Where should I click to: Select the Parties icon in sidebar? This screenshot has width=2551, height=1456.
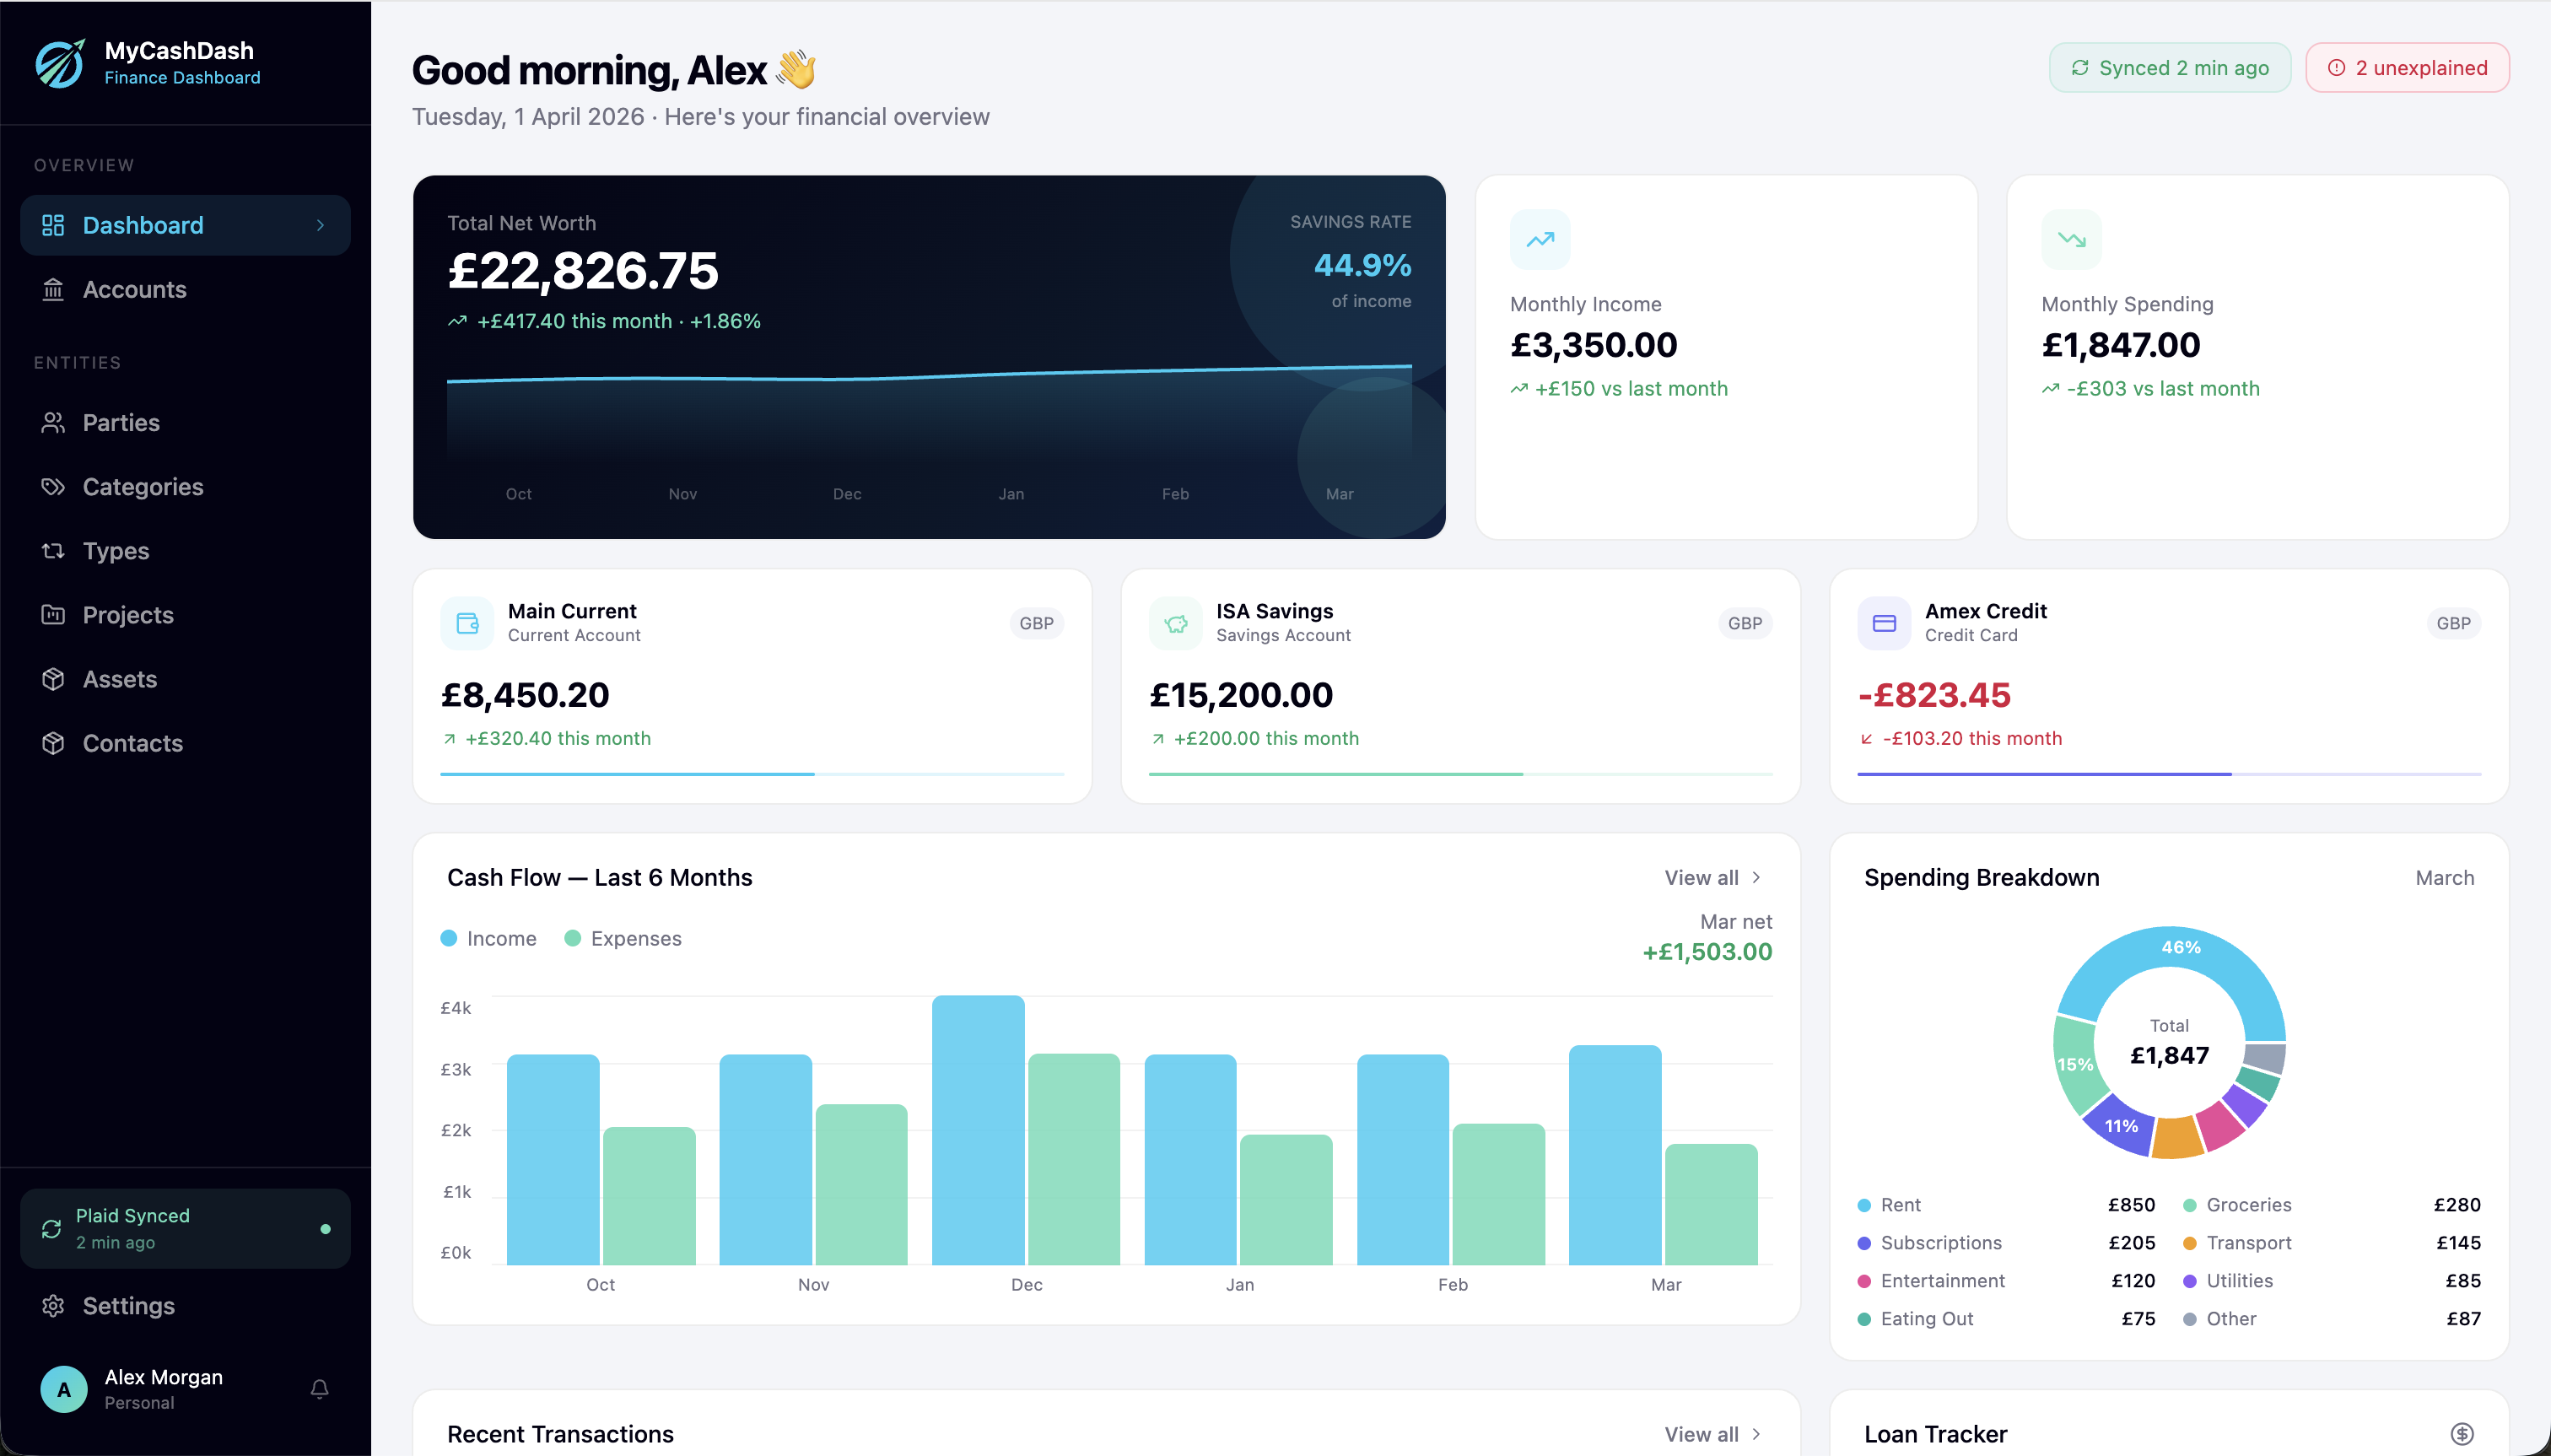[x=54, y=422]
